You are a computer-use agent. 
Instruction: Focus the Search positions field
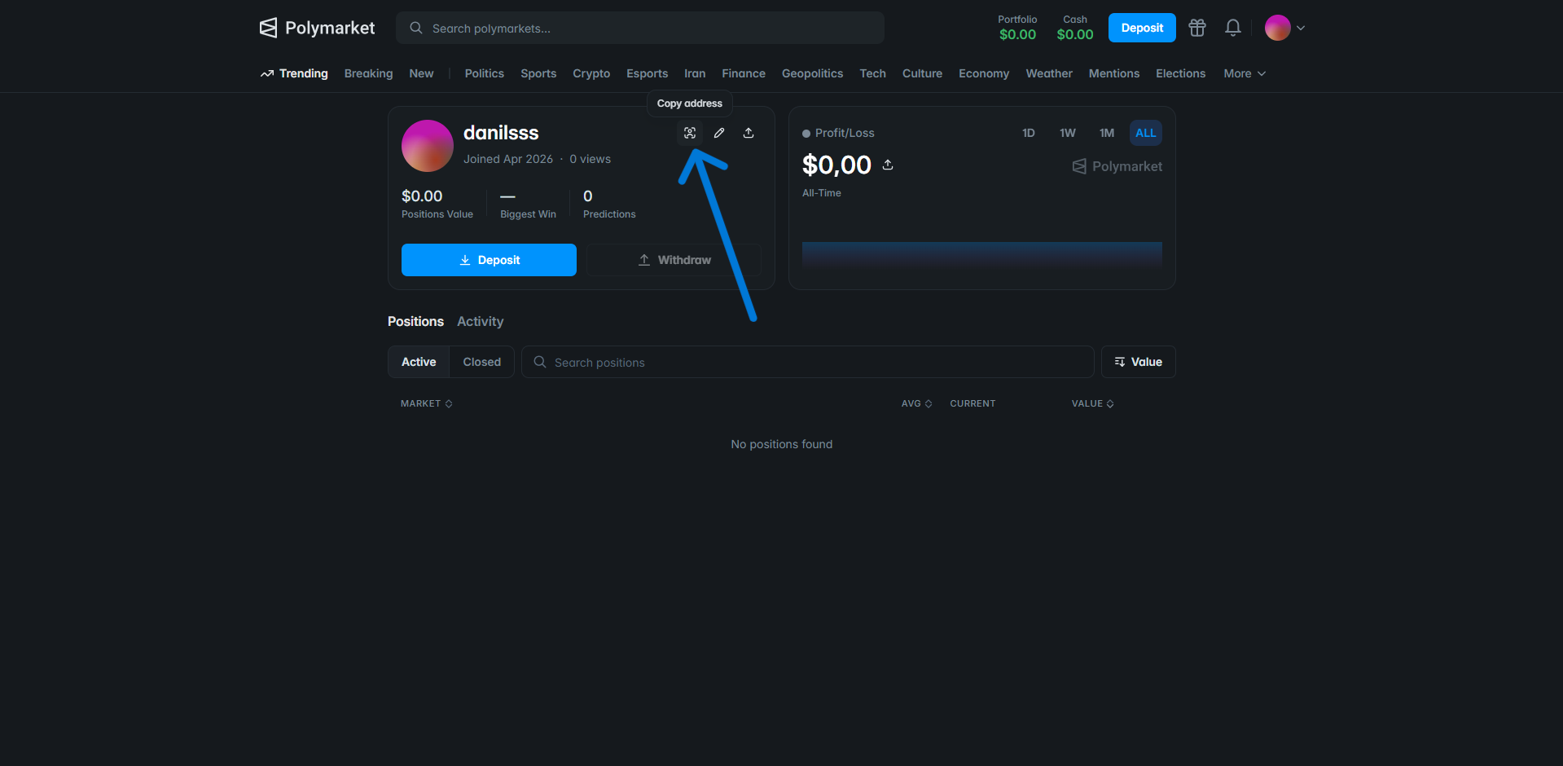tap(807, 362)
